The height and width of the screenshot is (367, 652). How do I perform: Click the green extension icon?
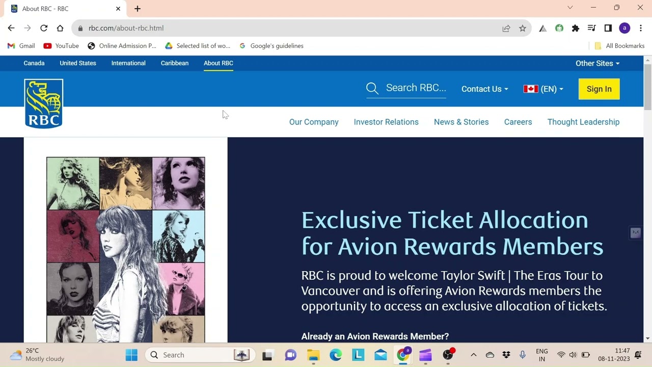click(559, 28)
